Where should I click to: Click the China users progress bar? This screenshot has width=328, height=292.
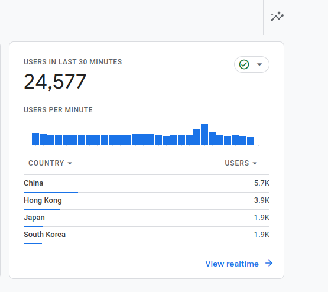(51, 192)
